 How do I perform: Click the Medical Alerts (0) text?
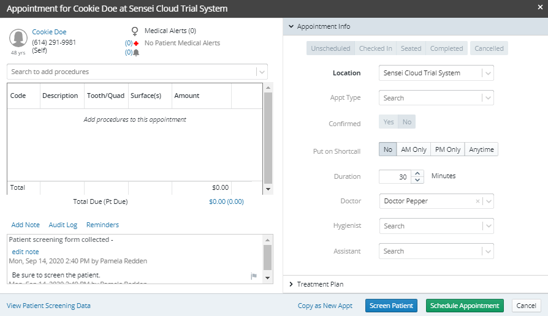coord(170,31)
